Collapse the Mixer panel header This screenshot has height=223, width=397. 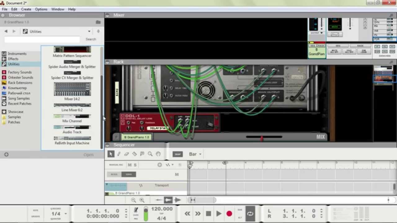point(107,15)
